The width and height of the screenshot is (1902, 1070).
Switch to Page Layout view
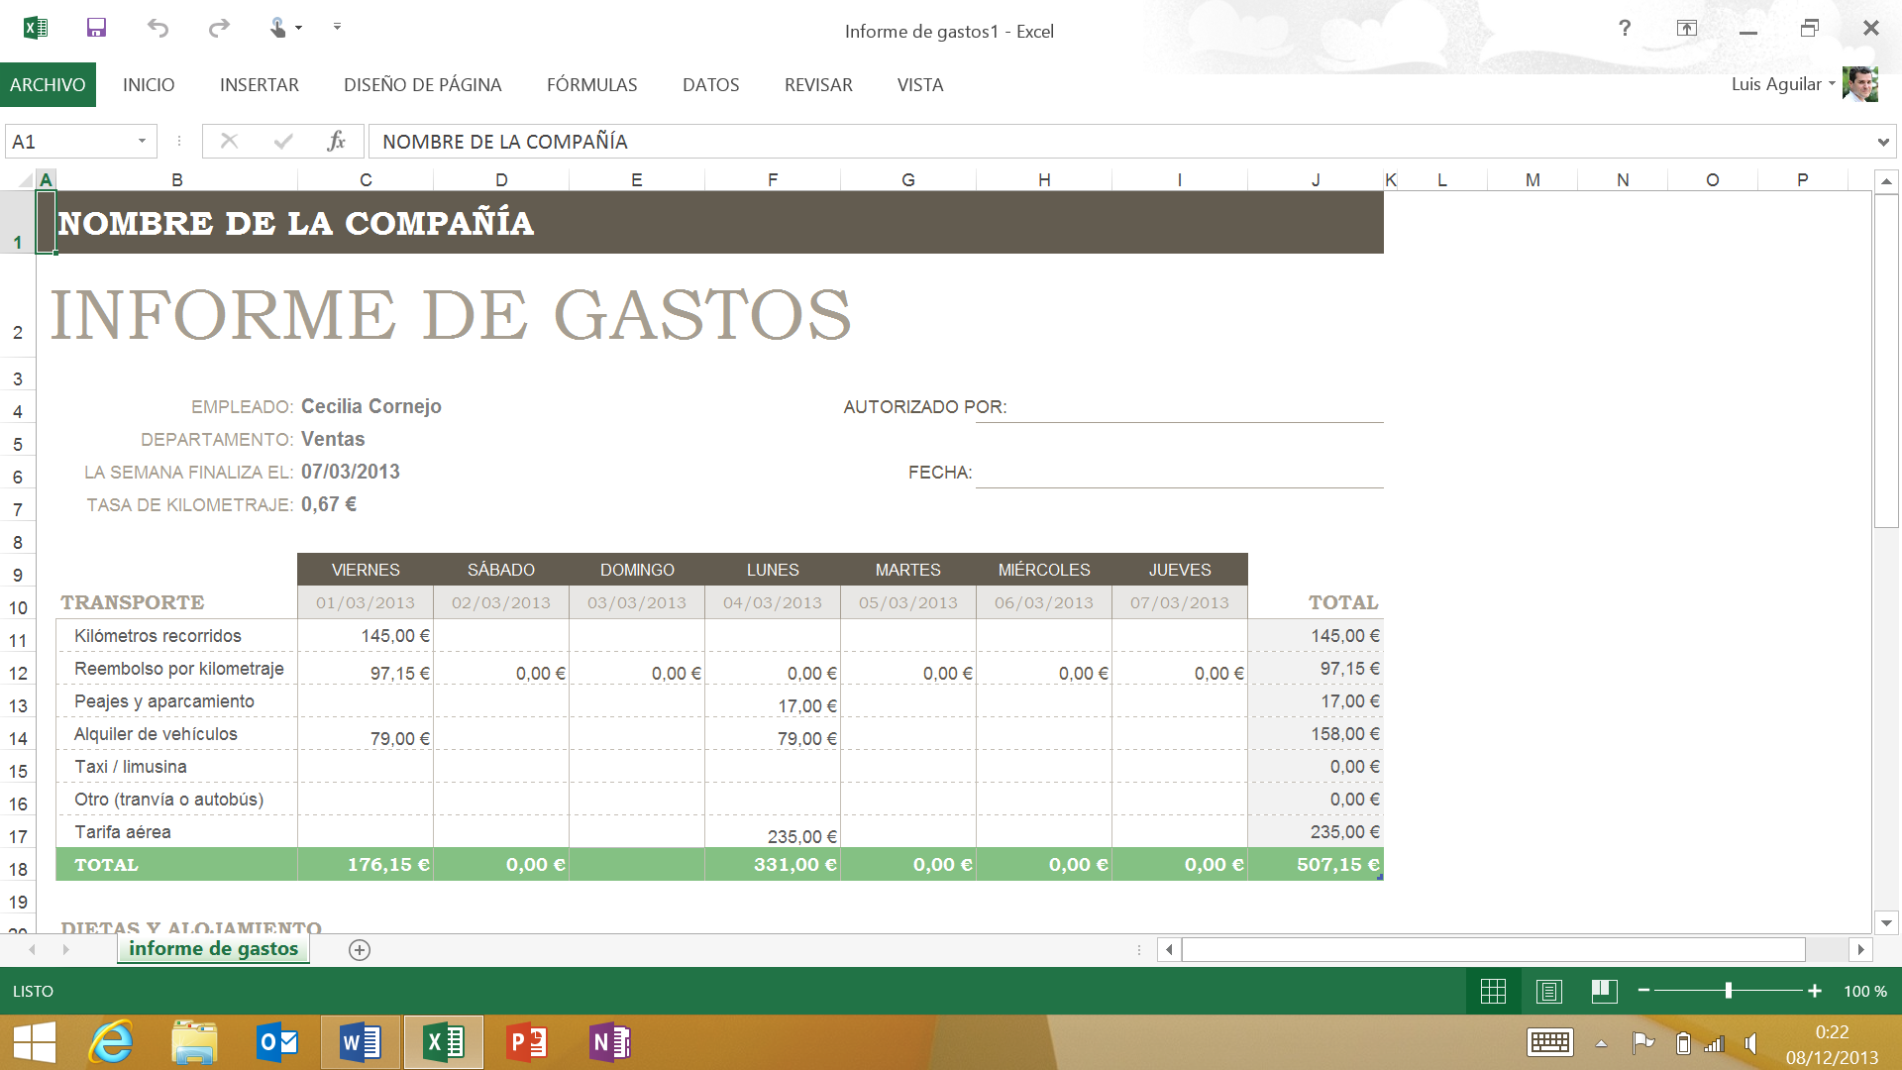(1548, 991)
